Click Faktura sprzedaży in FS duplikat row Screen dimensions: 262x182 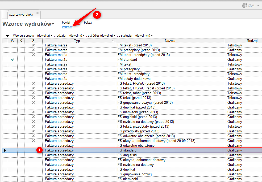click(x=59, y=169)
